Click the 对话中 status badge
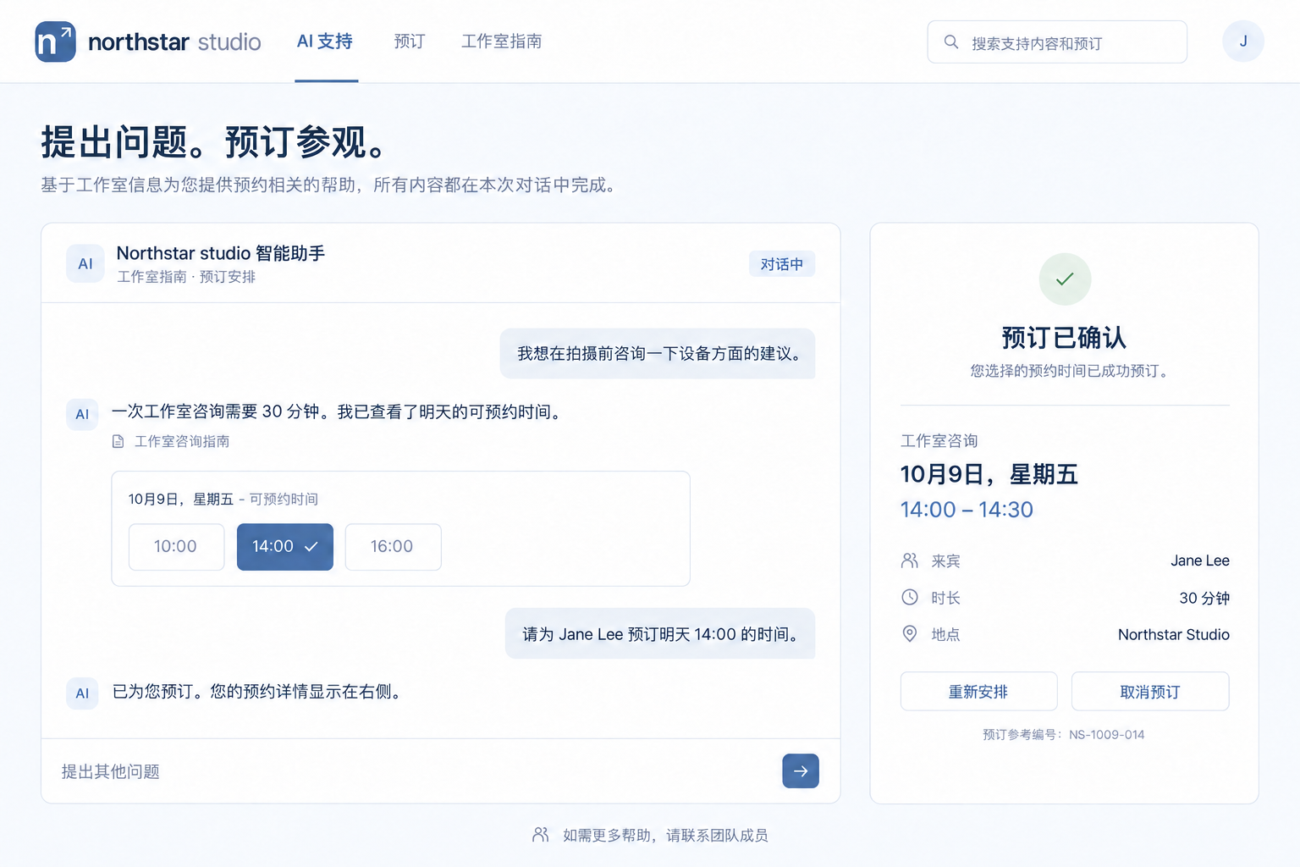The image size is (1300, 867). (782, 264)
